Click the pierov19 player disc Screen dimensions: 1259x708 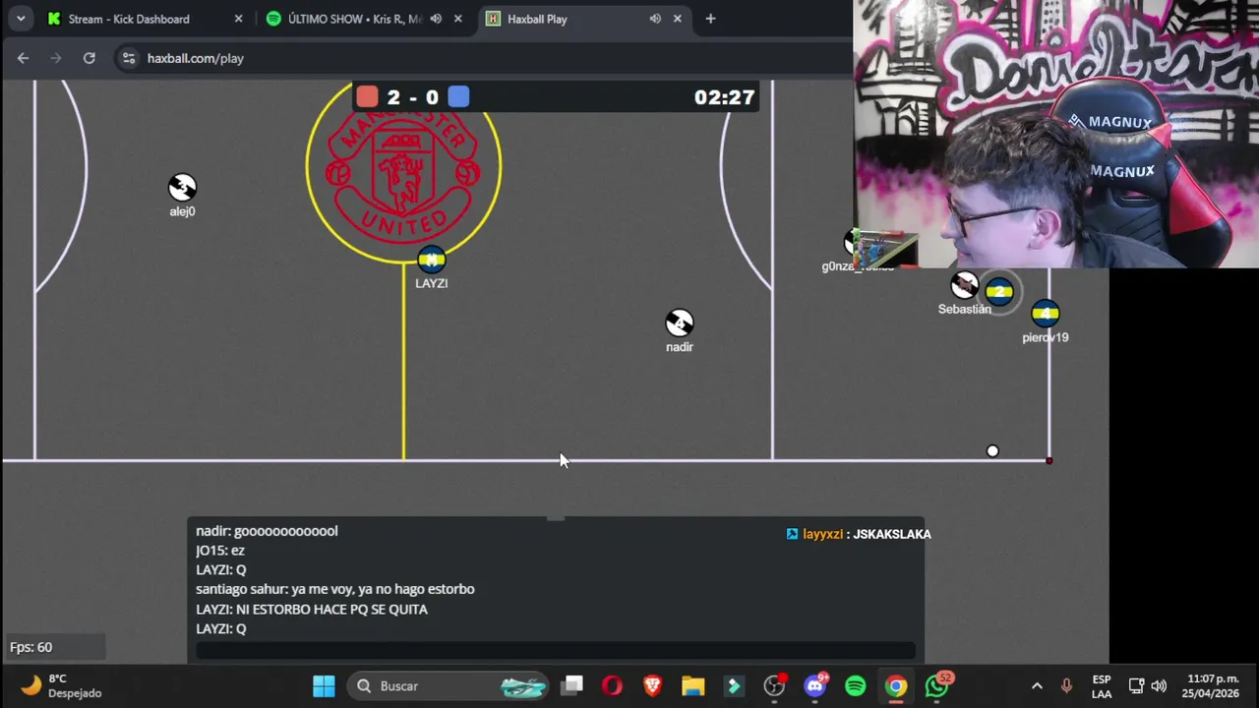(x=1045, y=314)
